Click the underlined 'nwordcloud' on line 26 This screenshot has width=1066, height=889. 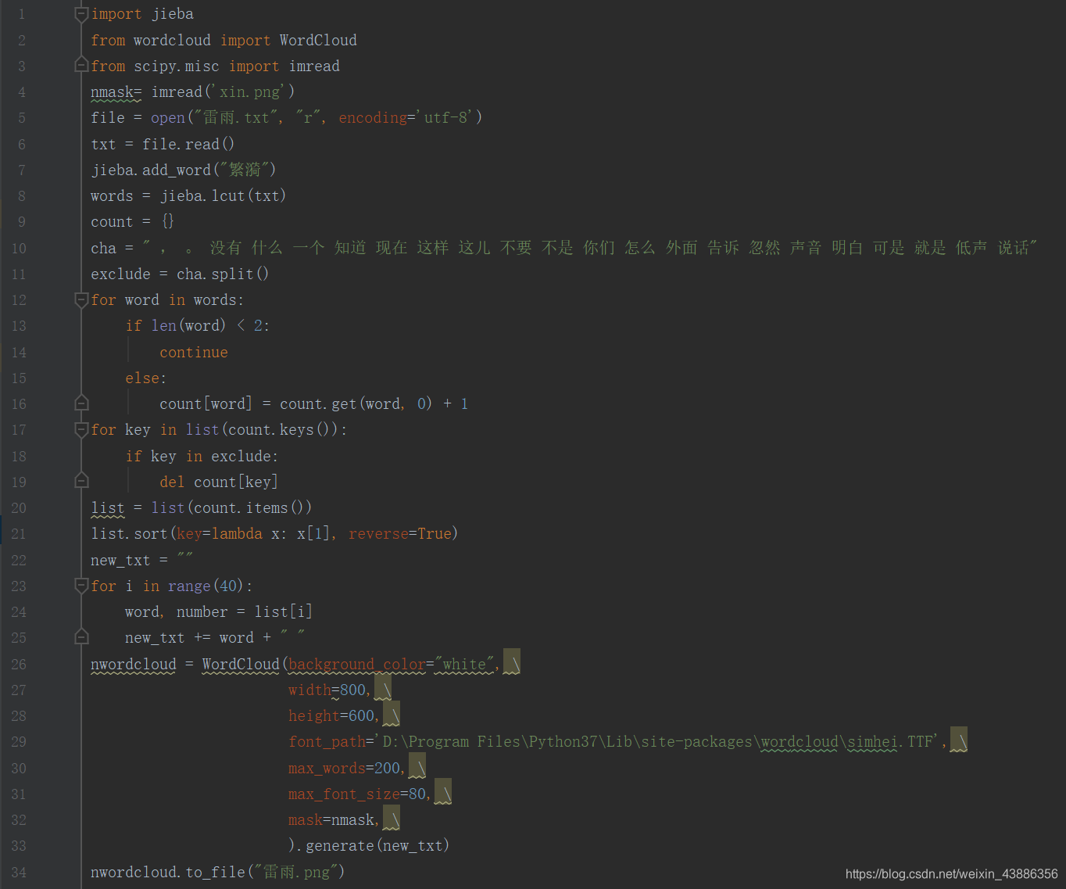click(x=134, y=665)
